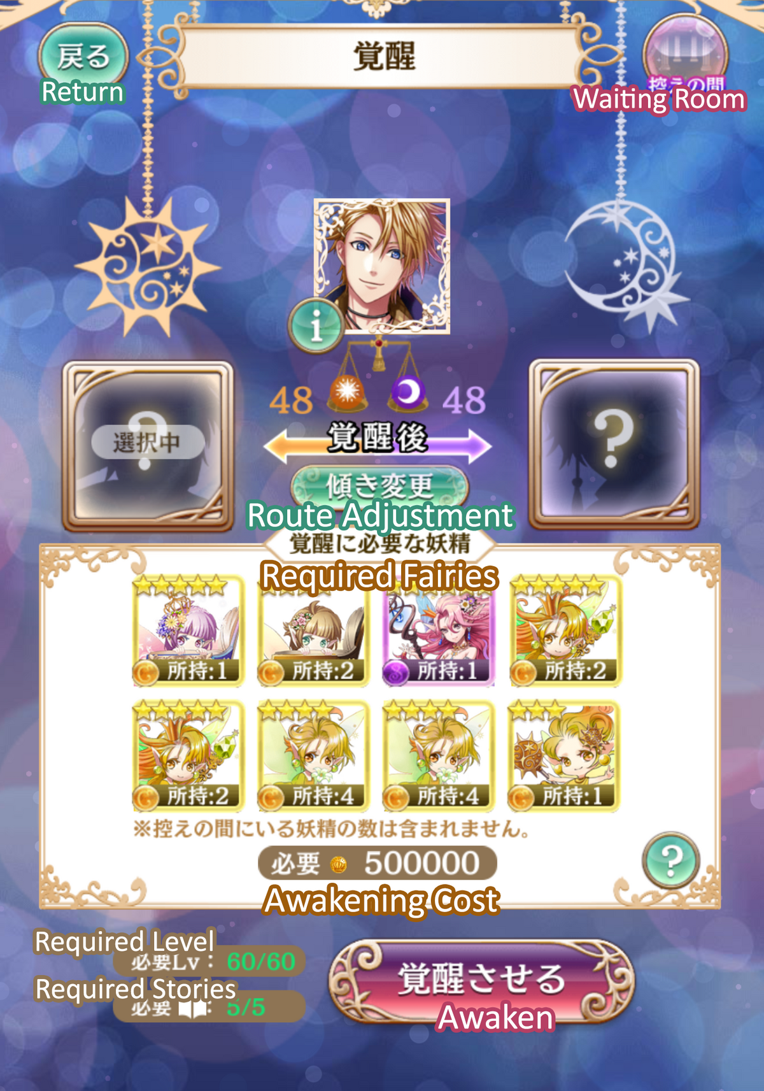Select the purple-haired five-star fairy
The image size is (764, 1091).
(188, 631)
